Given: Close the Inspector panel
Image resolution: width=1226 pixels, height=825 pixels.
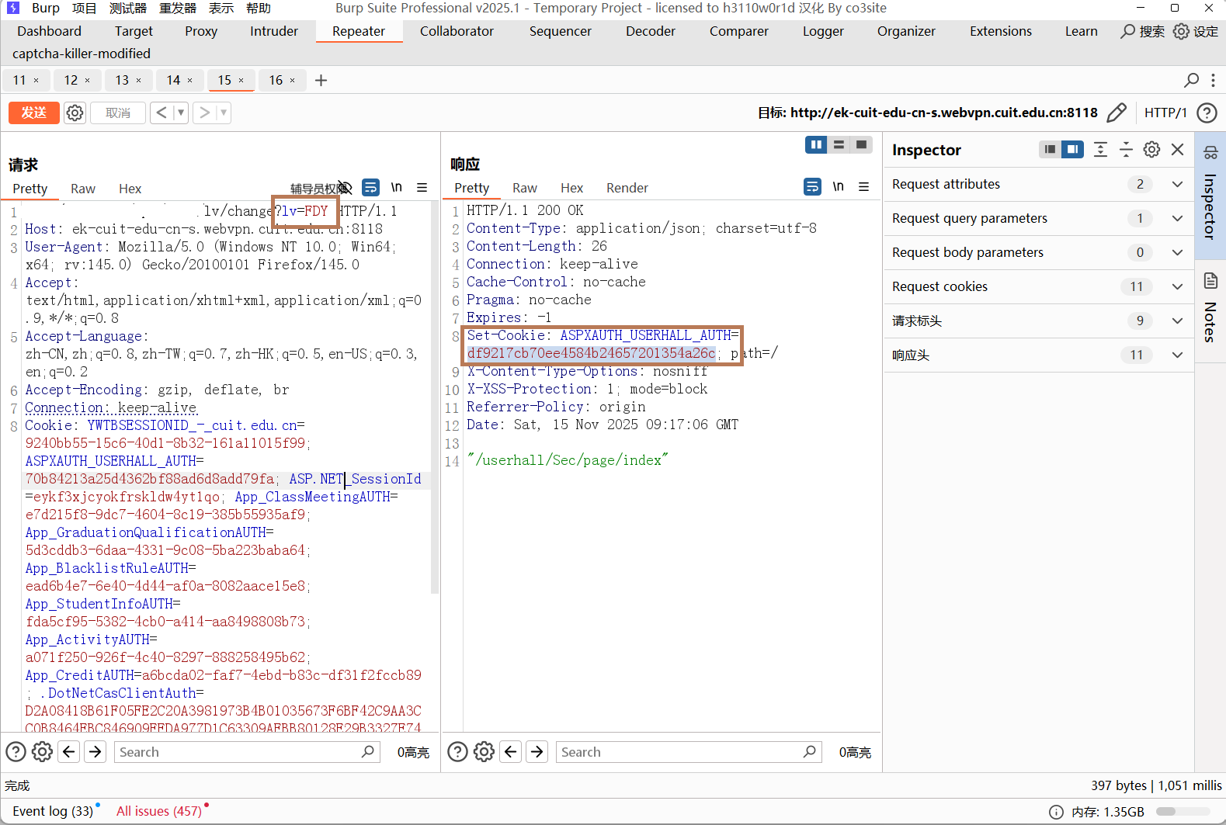Looking at the screenshot, I should (1177, 150).
